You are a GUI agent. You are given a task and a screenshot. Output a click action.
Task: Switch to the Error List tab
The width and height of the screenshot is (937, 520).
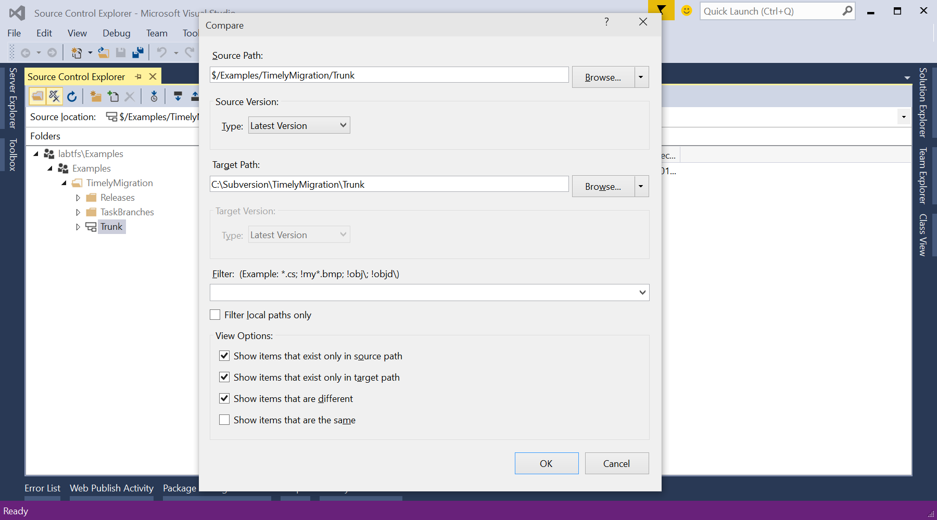[42, 488]
